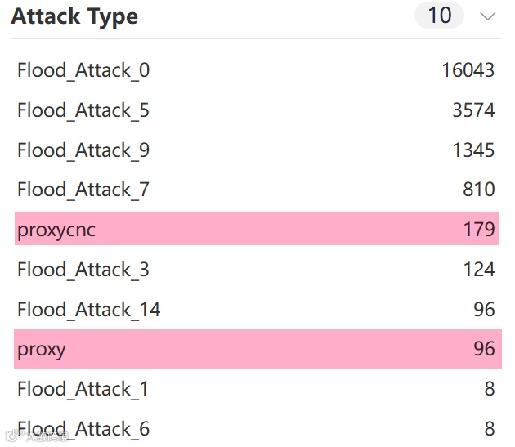Select the Flood_Attack_14 item
This screenshot has width=515, height=447.
point(257,310)
